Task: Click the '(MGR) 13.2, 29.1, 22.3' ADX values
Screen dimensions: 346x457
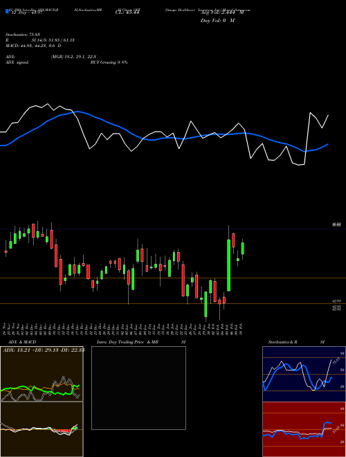Action: click(73, 57)
